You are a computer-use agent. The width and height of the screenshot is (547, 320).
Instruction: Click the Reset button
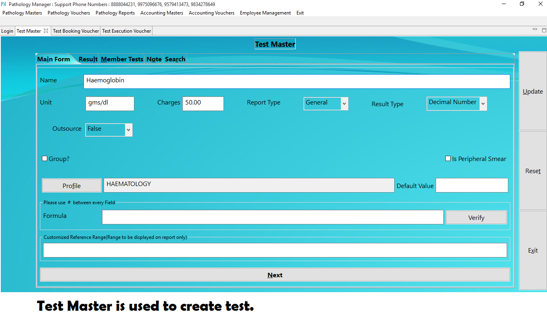coord(533,171)
